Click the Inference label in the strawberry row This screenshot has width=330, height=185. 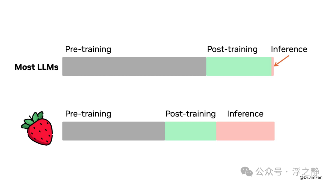coord(245,114)
